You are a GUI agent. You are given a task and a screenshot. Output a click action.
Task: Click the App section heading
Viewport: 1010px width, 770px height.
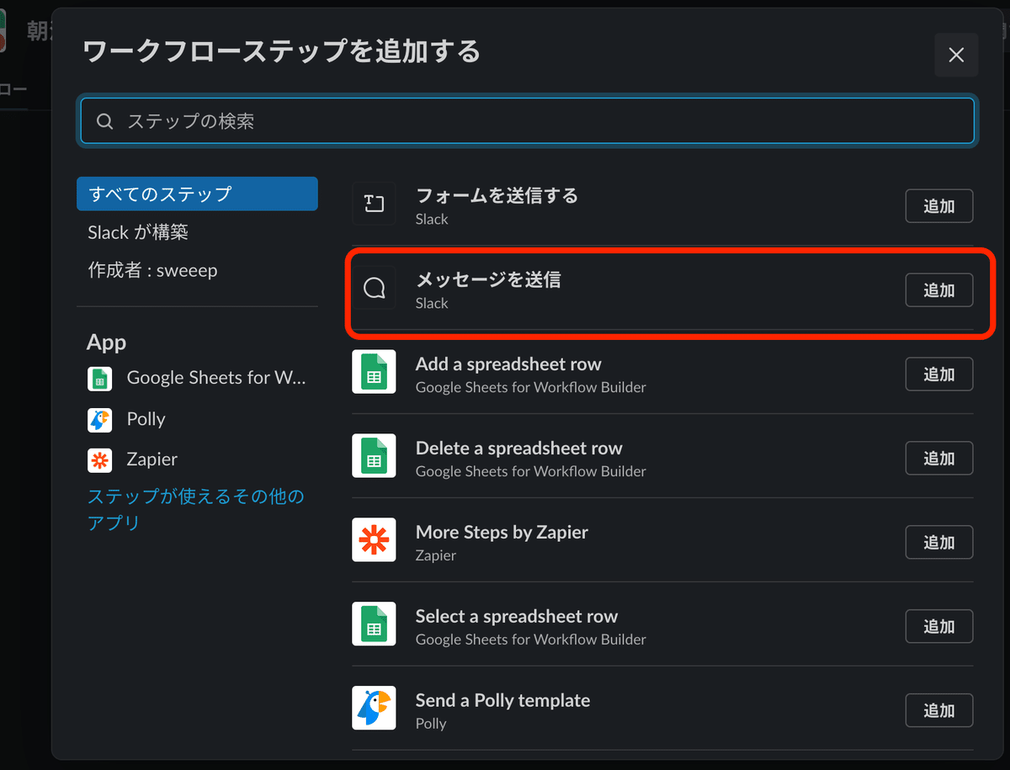pos(106,343)
